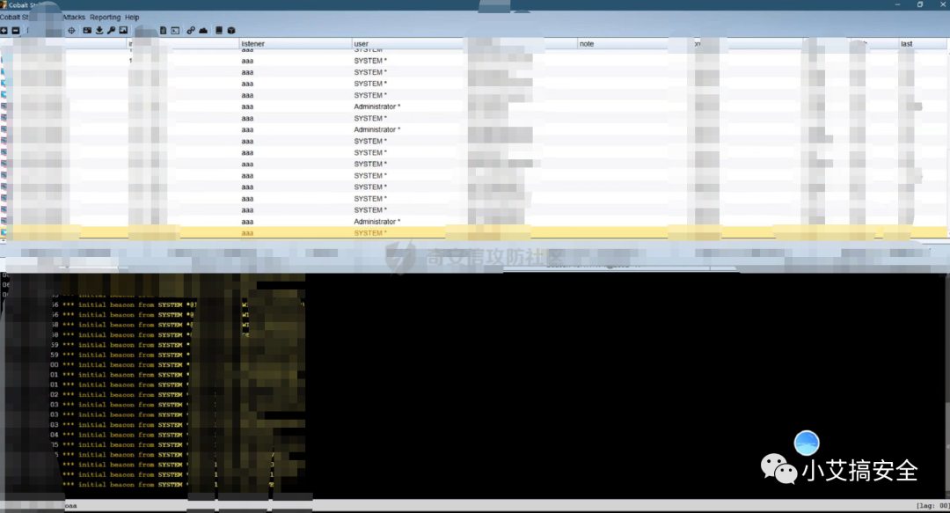Open the Help book icon in toolbar

click(219, 30)
